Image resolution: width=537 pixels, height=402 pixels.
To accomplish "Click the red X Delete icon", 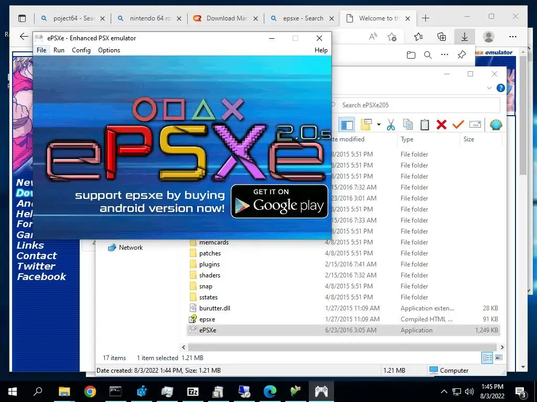I will [442, 125].
